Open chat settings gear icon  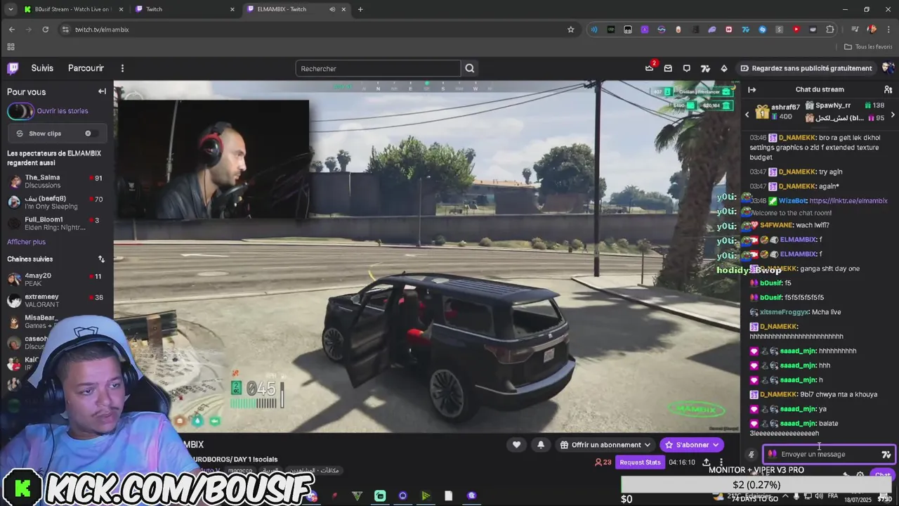[860, 475]
